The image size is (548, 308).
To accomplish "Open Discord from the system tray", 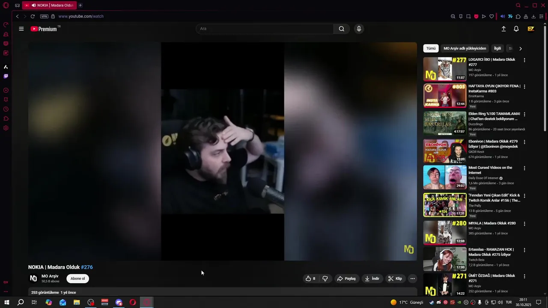I will (438, 302).
